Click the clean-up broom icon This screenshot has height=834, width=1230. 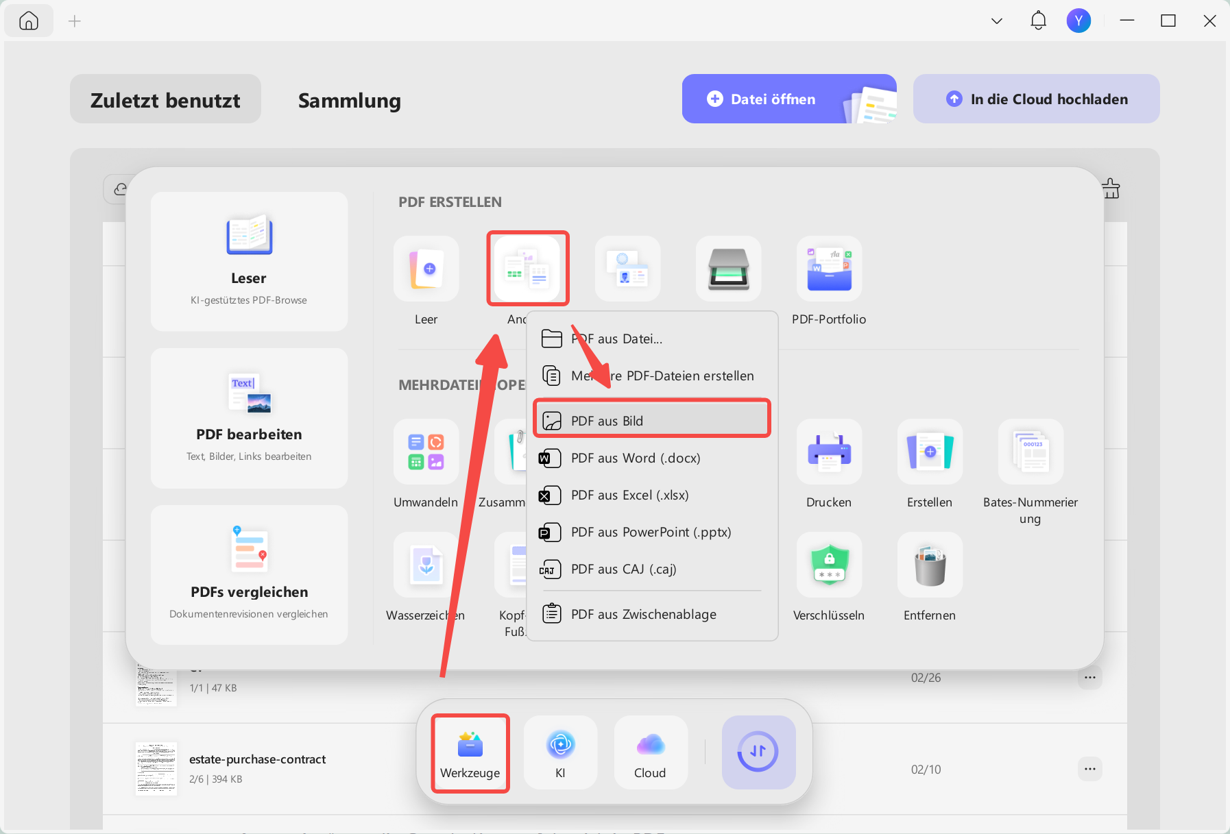coord(1111,188)
